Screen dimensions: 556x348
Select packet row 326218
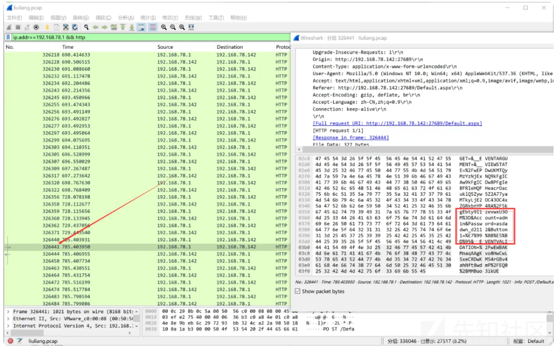(147, 55)
